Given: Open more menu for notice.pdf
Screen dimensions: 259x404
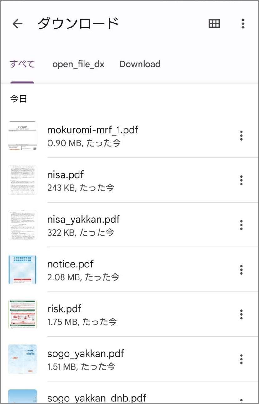Looking at the screenshot, I should (x=241, y=270).
